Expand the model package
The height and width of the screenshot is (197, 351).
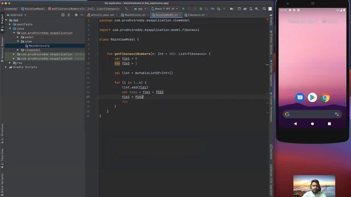(18, 37)
